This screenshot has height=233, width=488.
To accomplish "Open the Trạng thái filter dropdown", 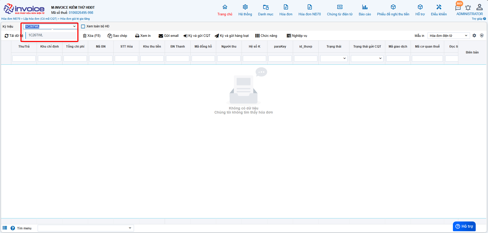I will click(x=334, y=59).
